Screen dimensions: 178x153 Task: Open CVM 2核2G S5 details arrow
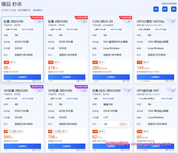point(129,22)
